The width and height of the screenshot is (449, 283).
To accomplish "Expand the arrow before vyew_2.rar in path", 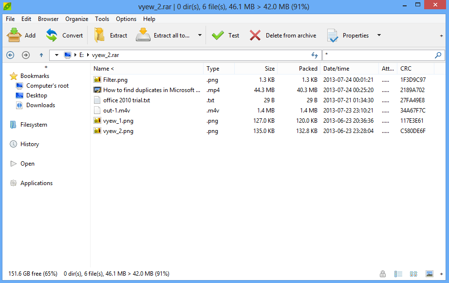I will coord(88,55).
